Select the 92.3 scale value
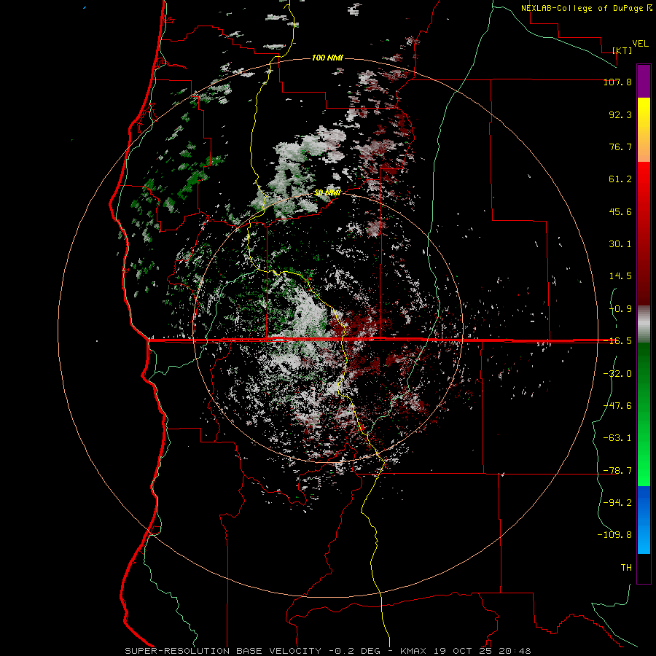 [620, 114]
